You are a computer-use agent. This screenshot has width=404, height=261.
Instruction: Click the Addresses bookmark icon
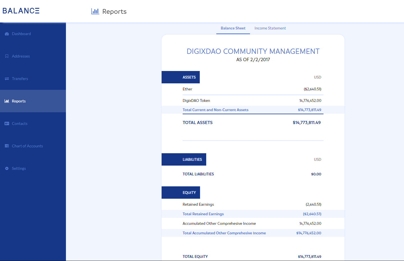pyautogui.click(x=7, y=56)
